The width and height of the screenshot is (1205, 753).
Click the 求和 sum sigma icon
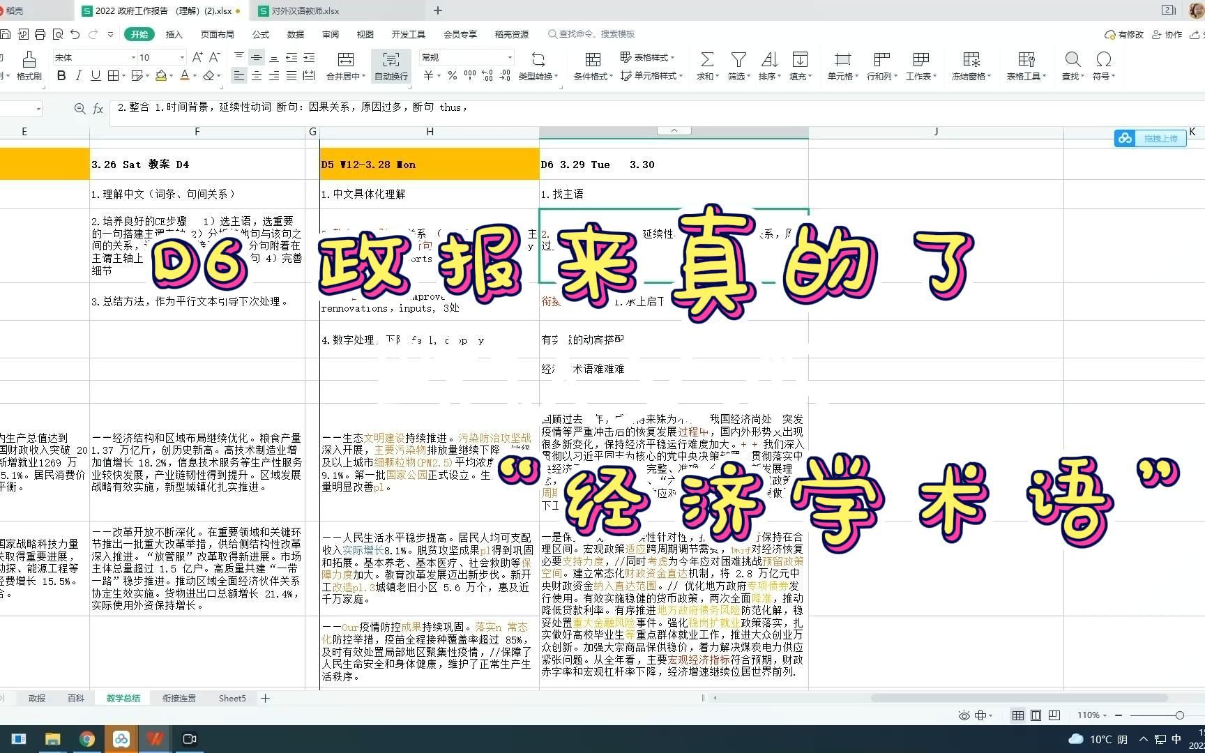click(x=706, y=59)
